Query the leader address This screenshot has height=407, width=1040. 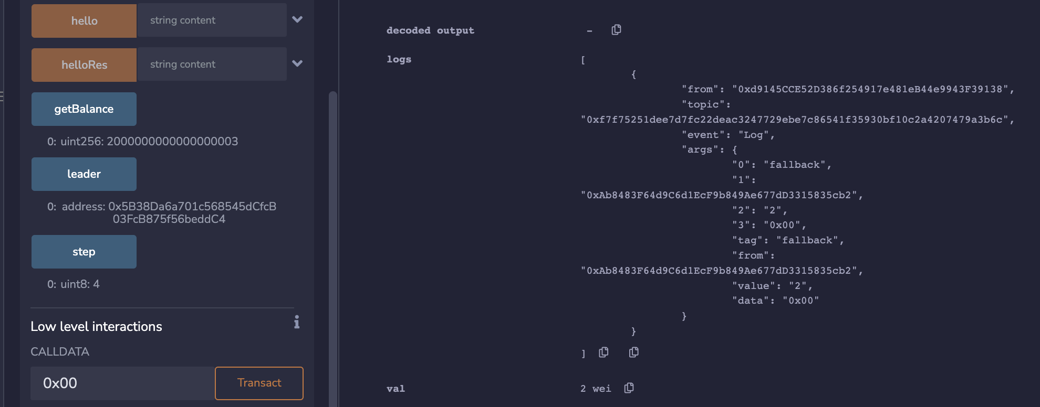[x=84, y=174]
